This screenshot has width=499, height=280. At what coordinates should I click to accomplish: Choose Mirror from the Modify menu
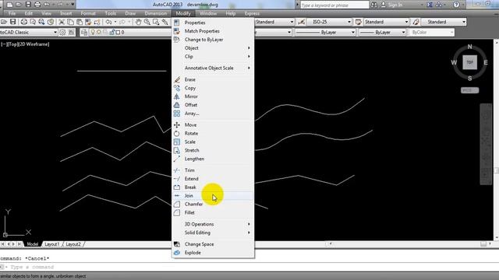(213, 96)
